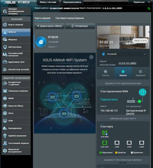Image resolution: width=153 pixels, height=168 pixels.
Task: Click the Перезавантажити button
Action: tap(72, 2)
